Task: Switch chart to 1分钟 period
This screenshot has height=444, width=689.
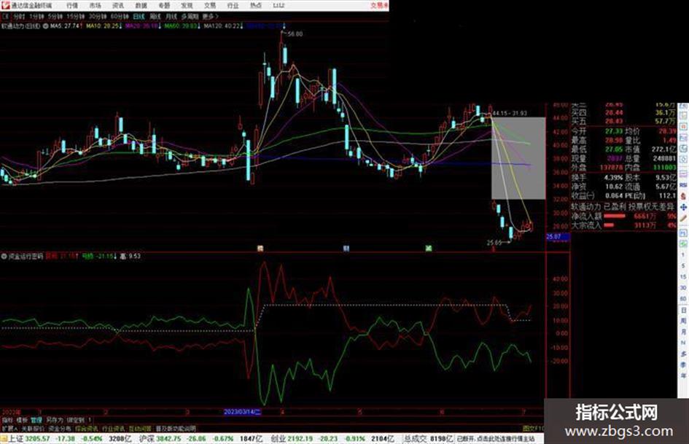Action: [36, 16]
